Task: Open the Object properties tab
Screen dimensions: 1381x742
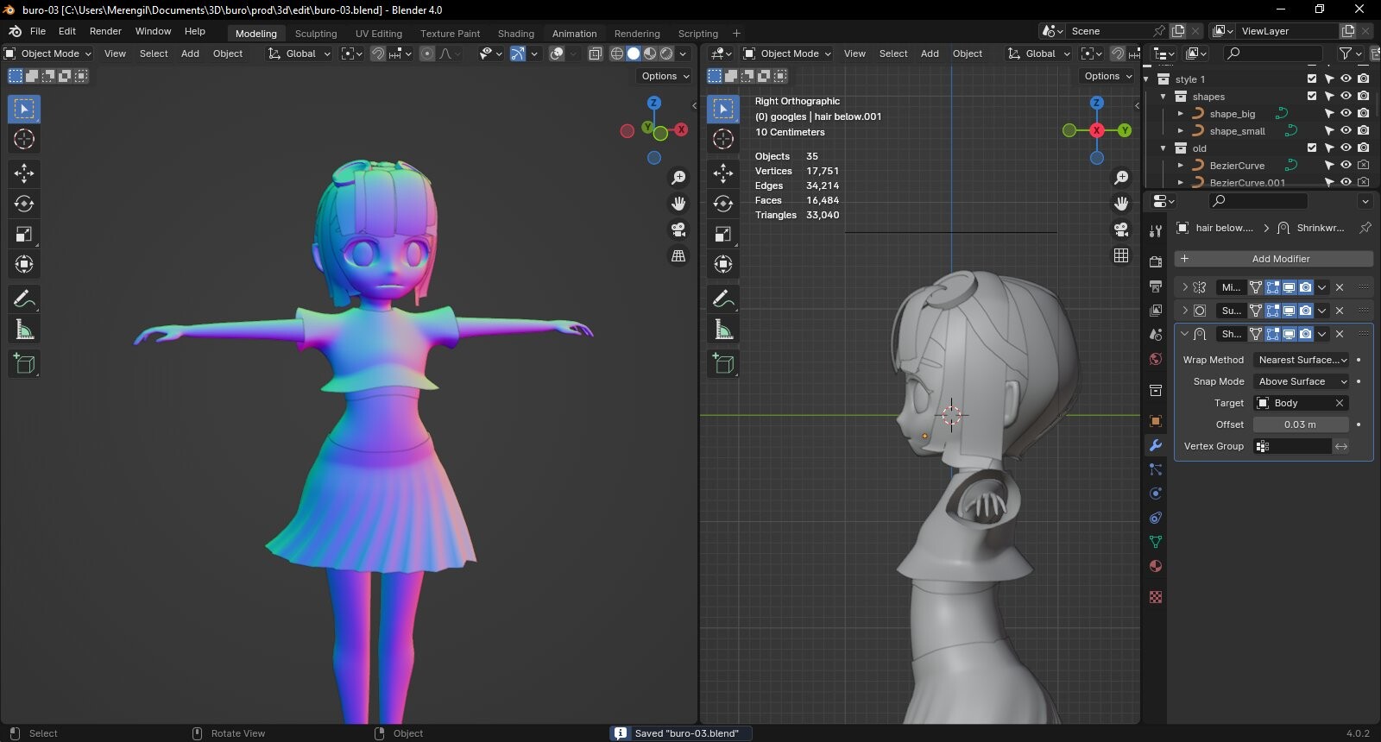Action: [x=1156, y=421]
